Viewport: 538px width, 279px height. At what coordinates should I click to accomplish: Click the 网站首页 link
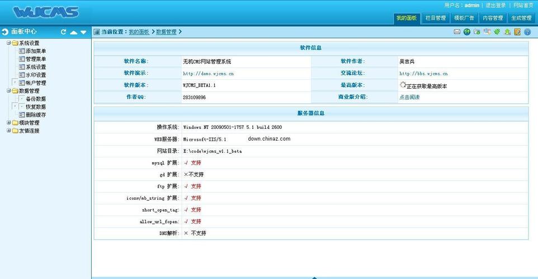(x=523, y=5)
